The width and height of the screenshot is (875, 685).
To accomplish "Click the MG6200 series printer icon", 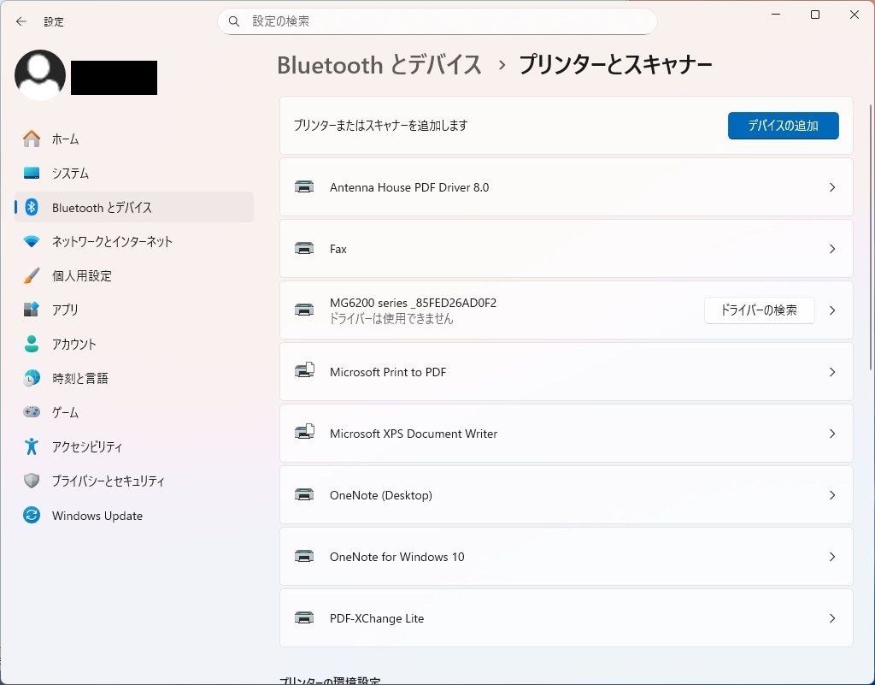I will click(x=304, y=310).
